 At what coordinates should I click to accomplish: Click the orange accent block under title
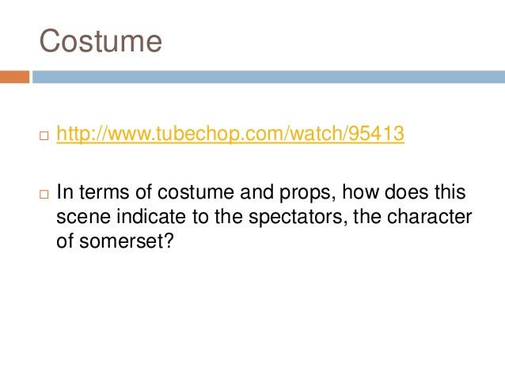coord(14,77)
